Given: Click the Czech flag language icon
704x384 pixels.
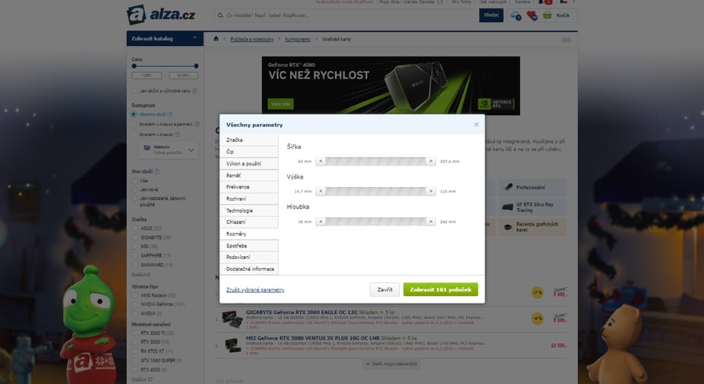Looking at the screenshot, I should click(564, 2).
